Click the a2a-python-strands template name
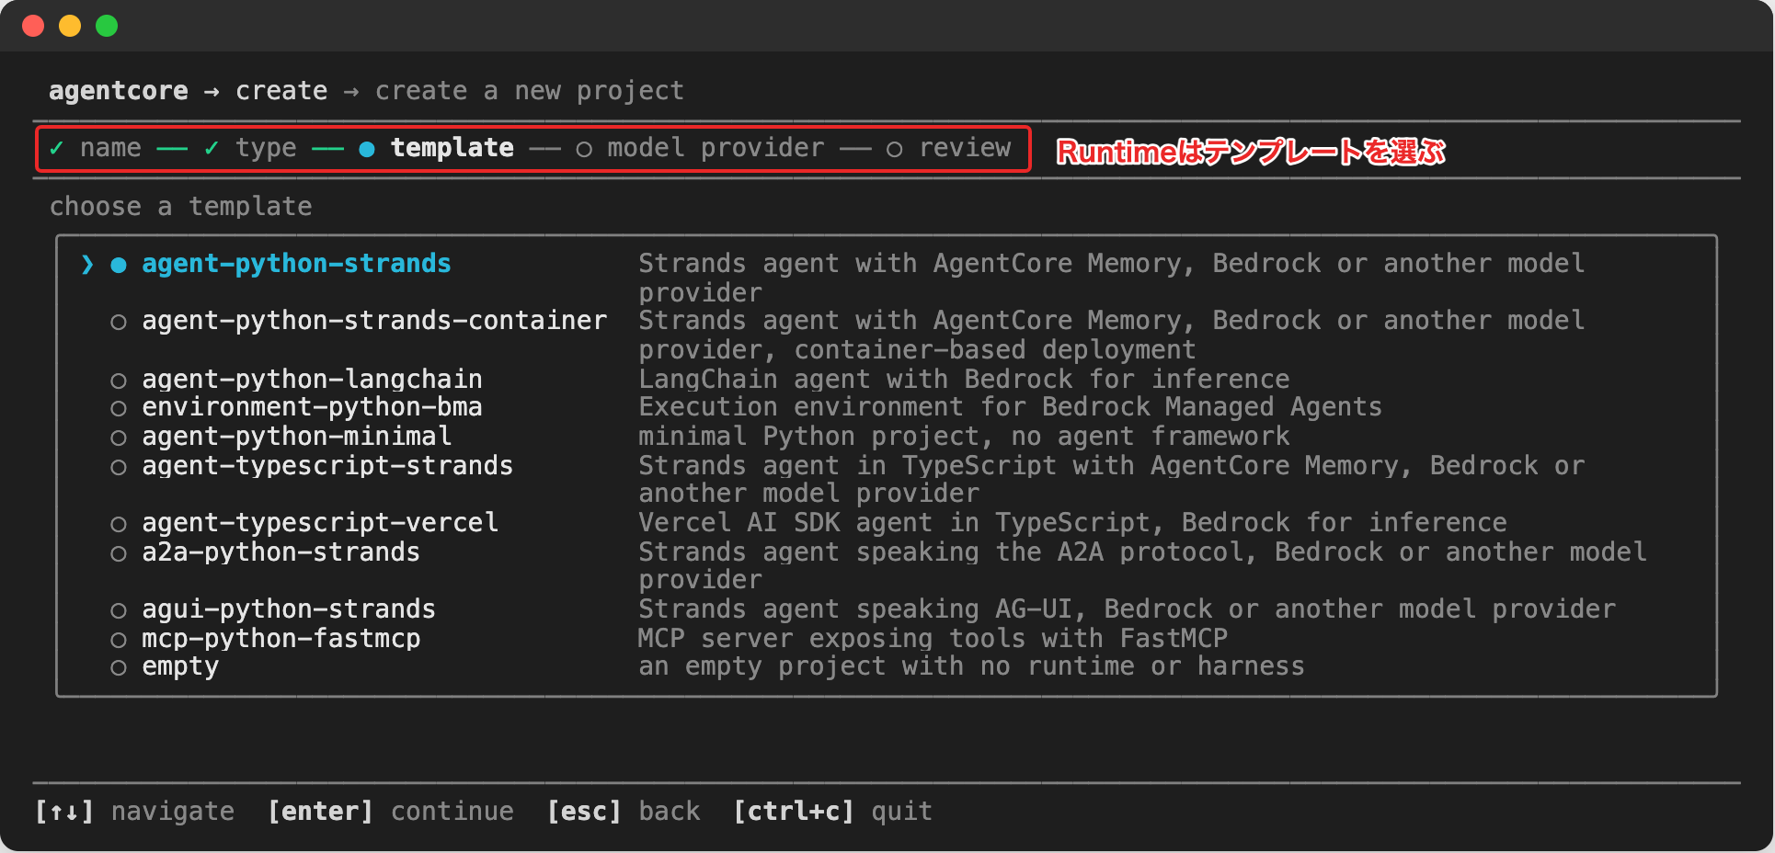 click(x=281, y=552)
